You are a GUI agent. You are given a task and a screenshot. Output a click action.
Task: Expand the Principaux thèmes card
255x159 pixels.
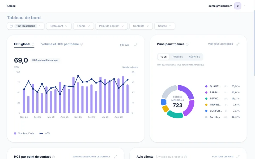238,44
